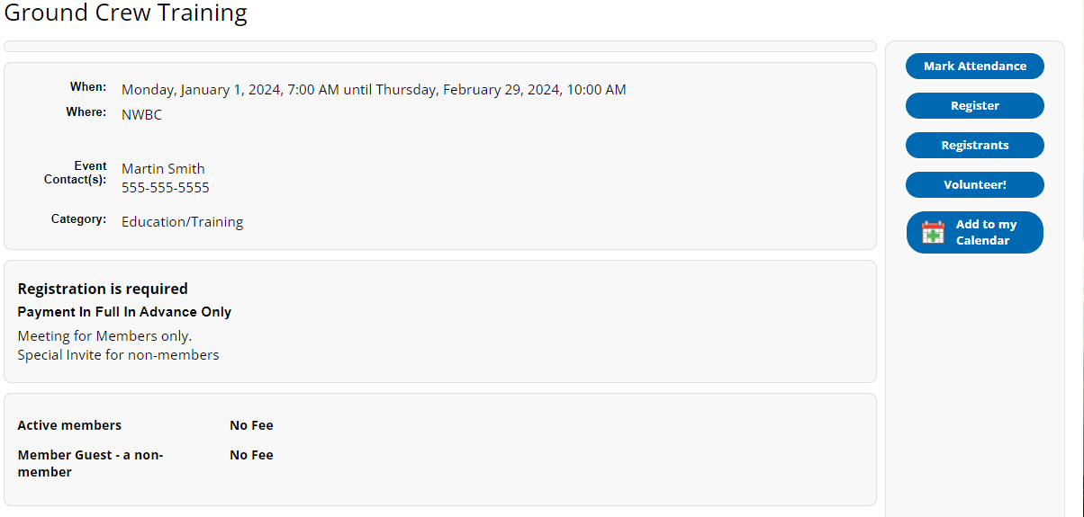Viewport: 1084px width, 517px height.
Task: Click No Fee beside Member Guest
Action: click(251, 455)
